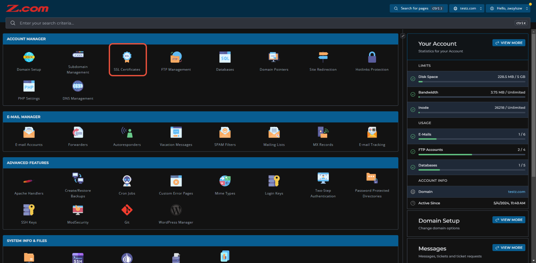Image resolution: width=536 pixels, height=263 pixels.
Task: Click the E-MAIL MANAGER section header
Action: [x=201, y=117]
